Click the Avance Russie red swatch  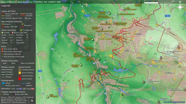click(x=20, y=79)
